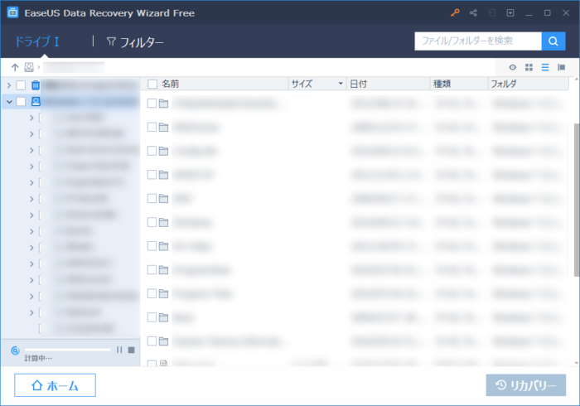Screen dimensions: 580x406
Task: Expand the recycle bin tree node
Action: click(x=9, y=85)
